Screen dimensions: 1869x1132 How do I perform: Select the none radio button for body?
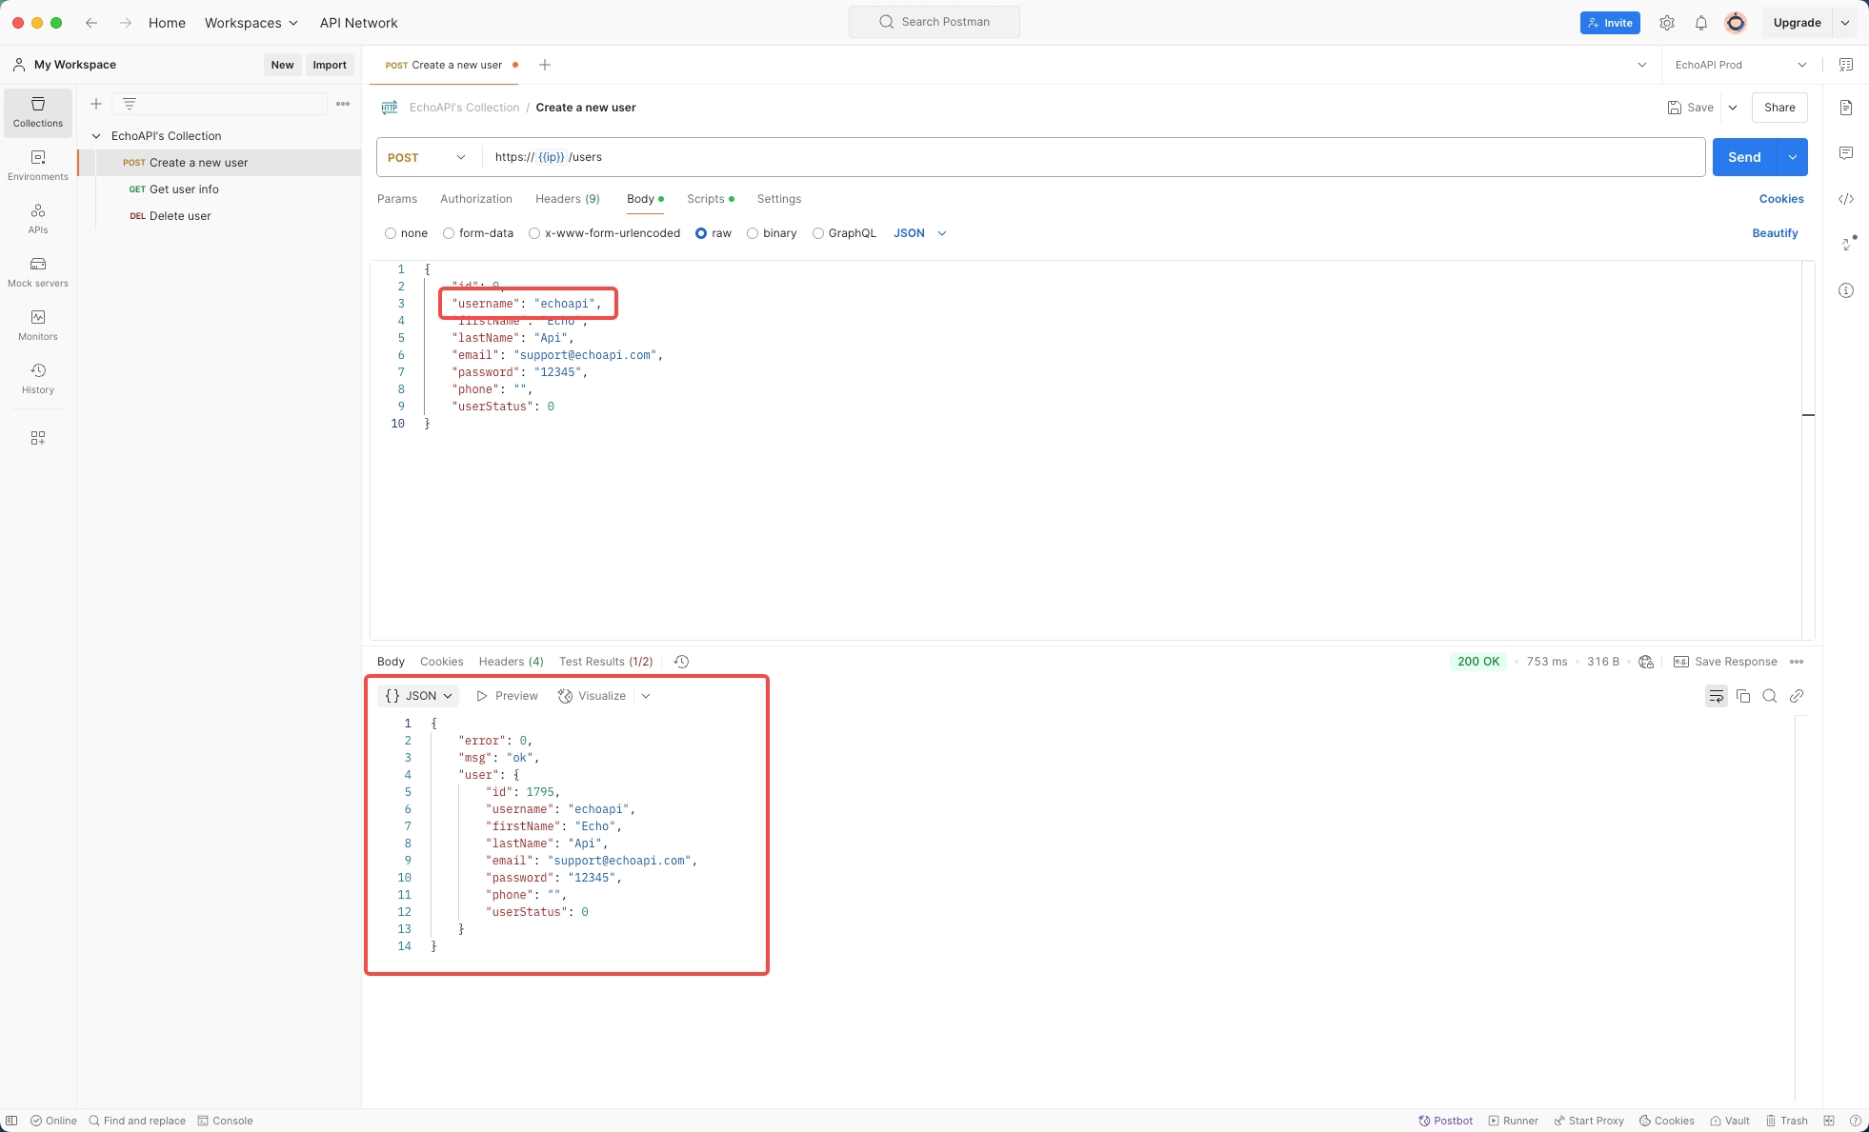[x=392, y=232]
